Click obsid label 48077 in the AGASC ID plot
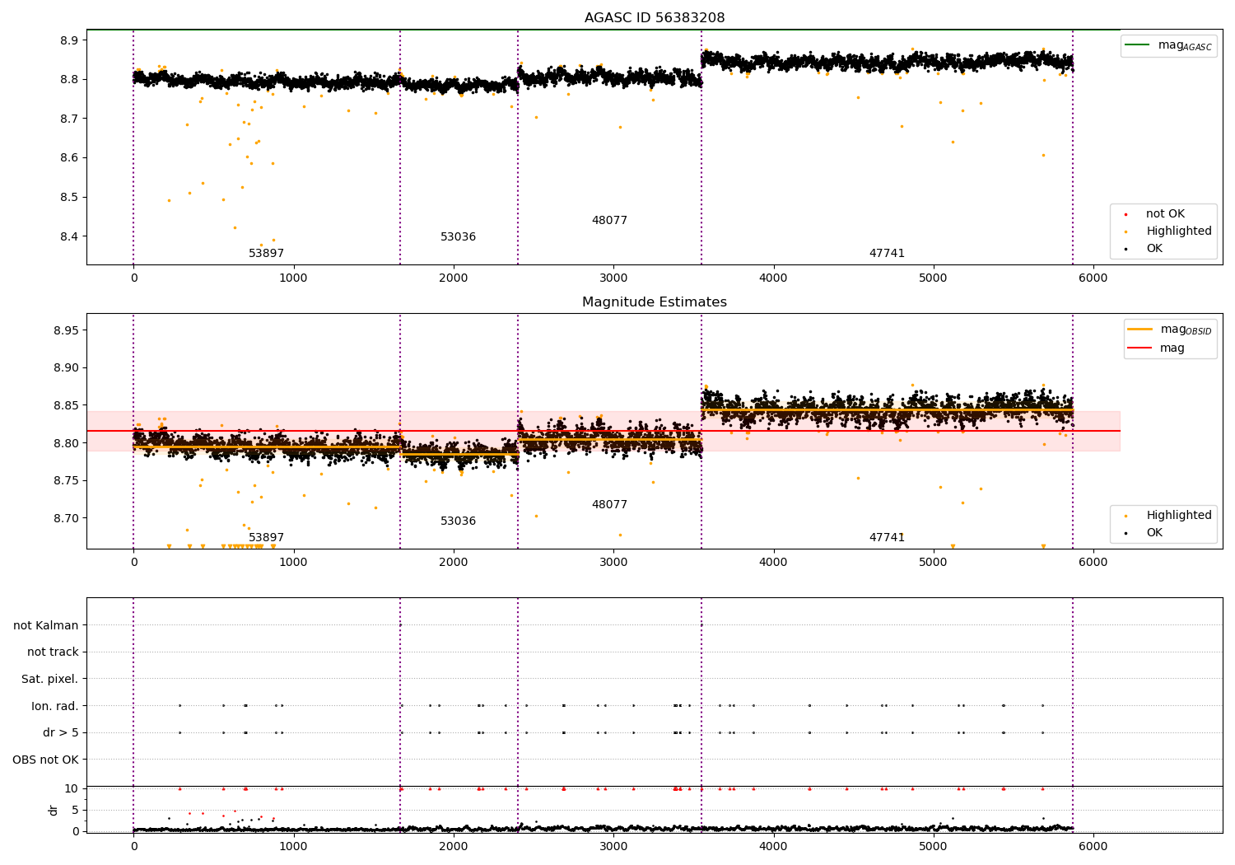Screen dimensions: 1235x865 click(609, 221)
